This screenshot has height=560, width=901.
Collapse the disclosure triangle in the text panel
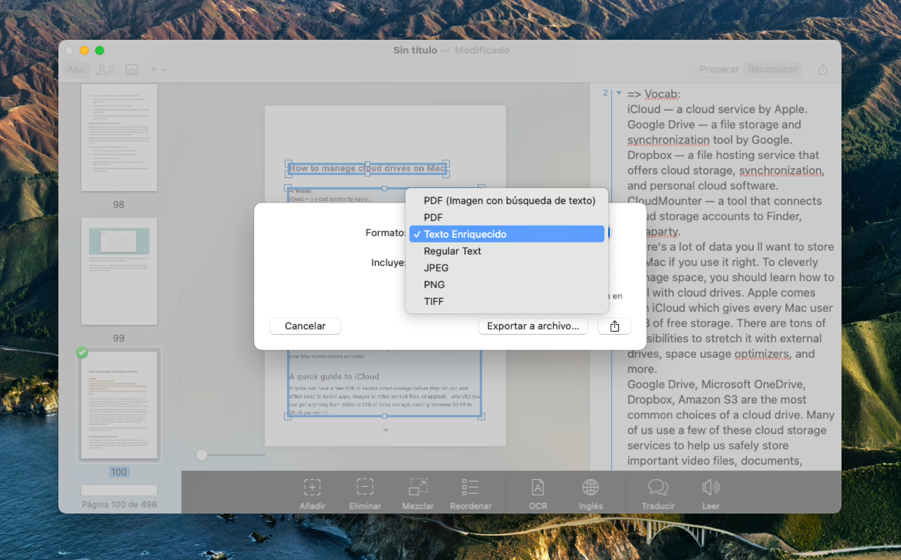click(x=618, y=94)
